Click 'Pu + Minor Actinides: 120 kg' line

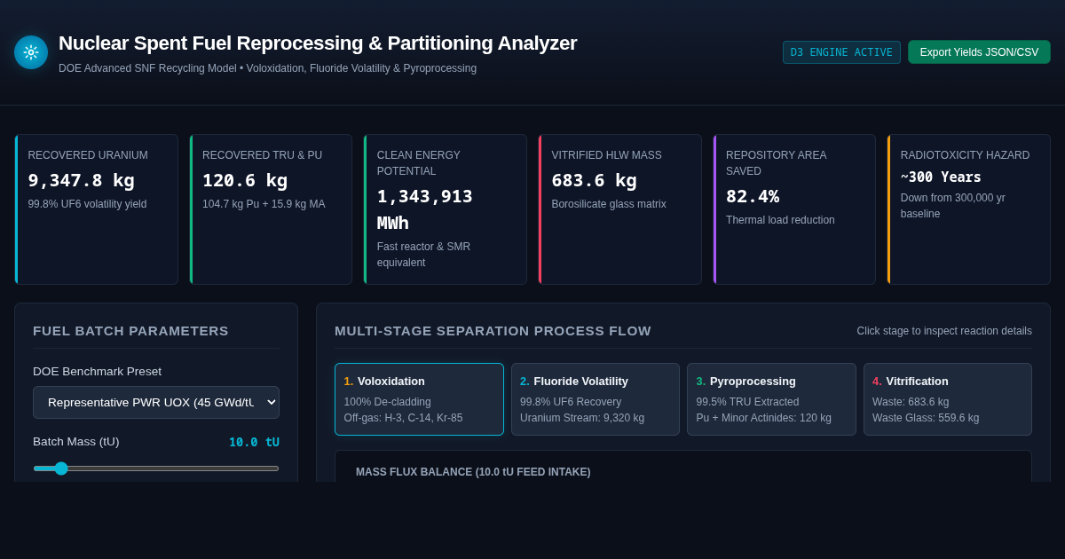(763, 418)
